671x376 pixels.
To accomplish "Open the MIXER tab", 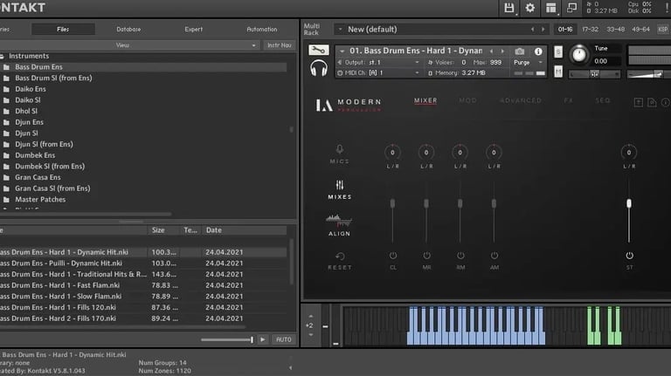I will click(x=425, y=100).
